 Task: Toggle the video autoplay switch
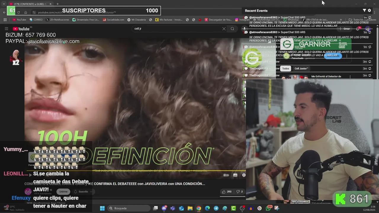[226, 175]
